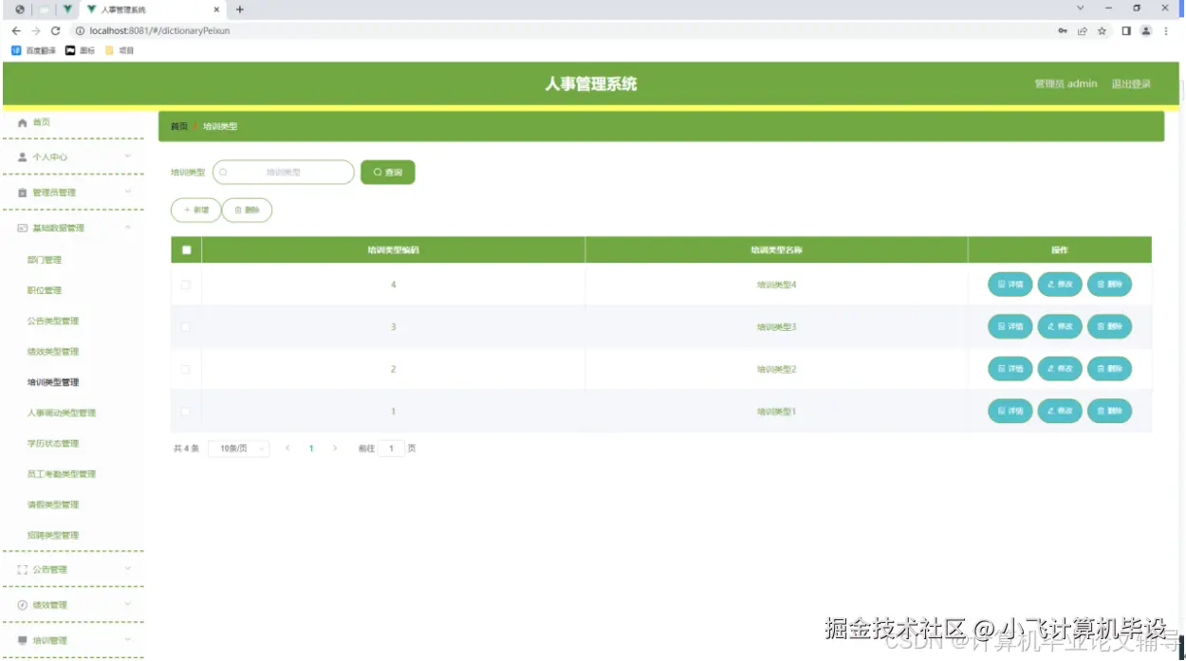
Task: Toggle the select-all checkbox in the table header
Action: [186, 250]
